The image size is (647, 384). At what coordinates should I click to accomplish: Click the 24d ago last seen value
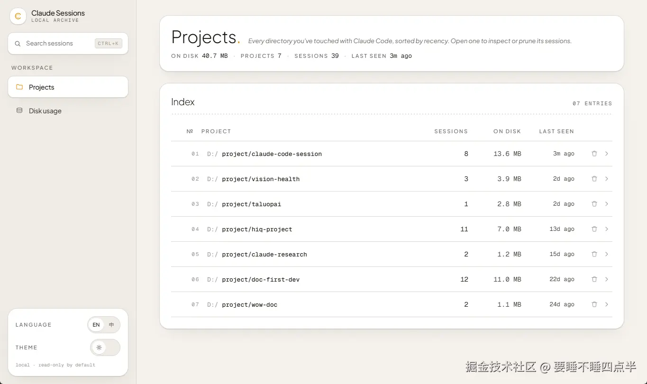point(562,304)
